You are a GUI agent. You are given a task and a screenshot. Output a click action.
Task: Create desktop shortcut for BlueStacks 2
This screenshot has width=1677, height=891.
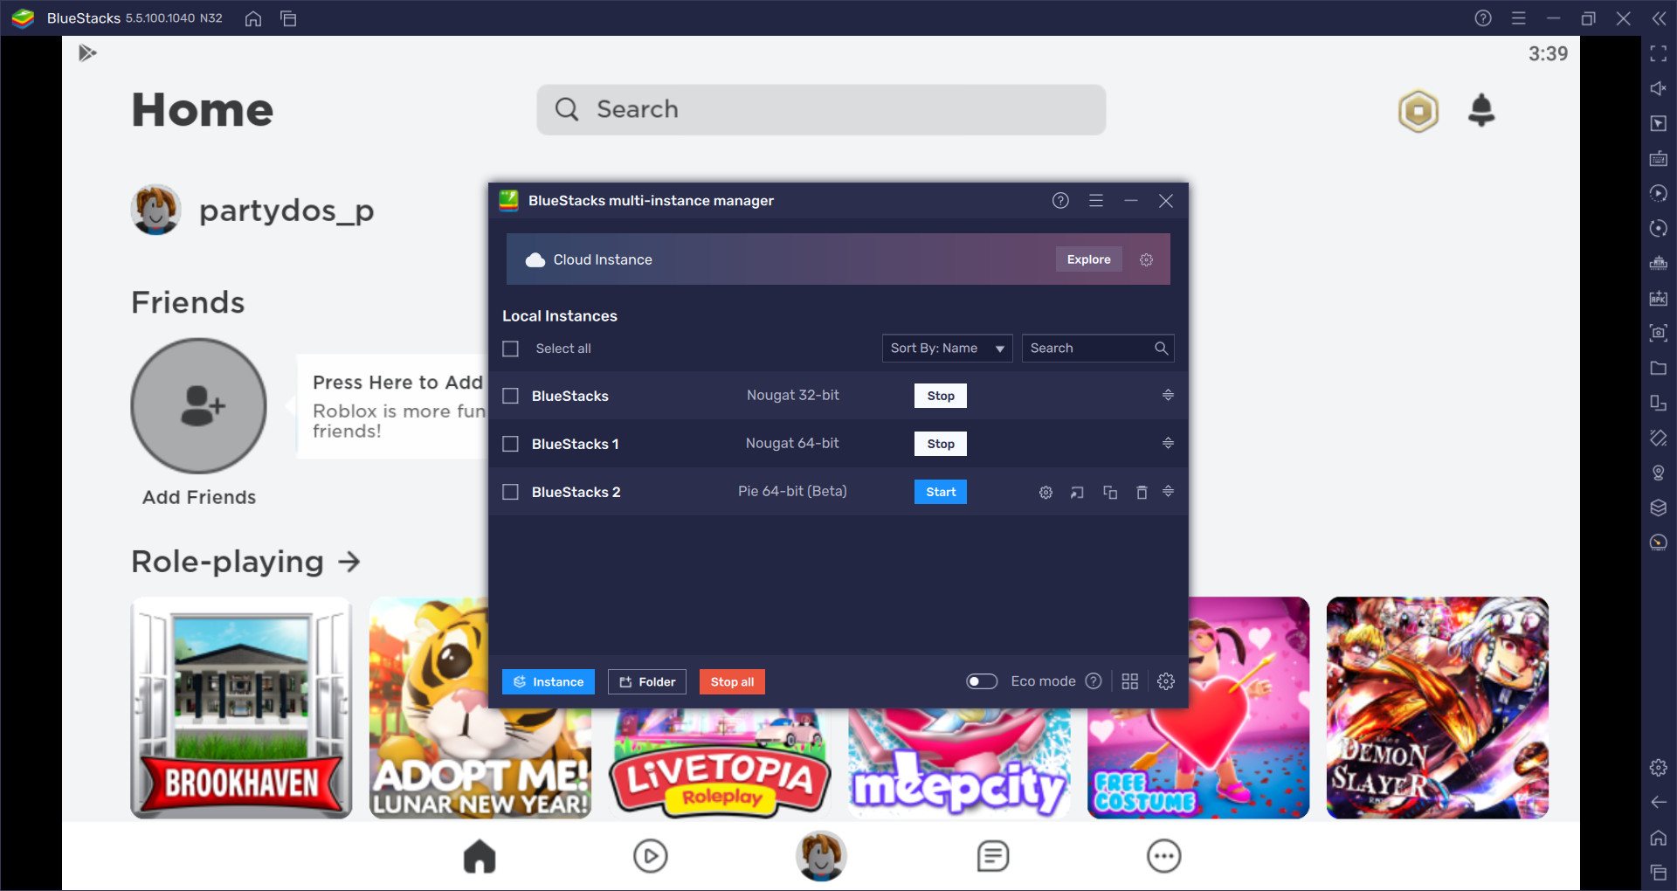(x=1077, y=493)
